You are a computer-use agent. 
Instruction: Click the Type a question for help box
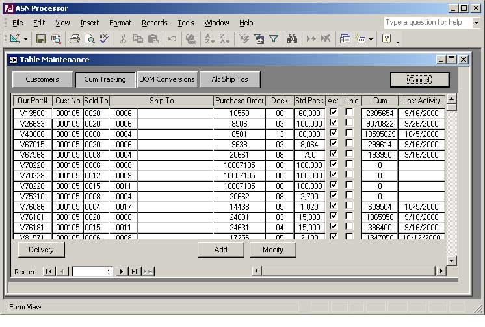click(x=428, y=23)
